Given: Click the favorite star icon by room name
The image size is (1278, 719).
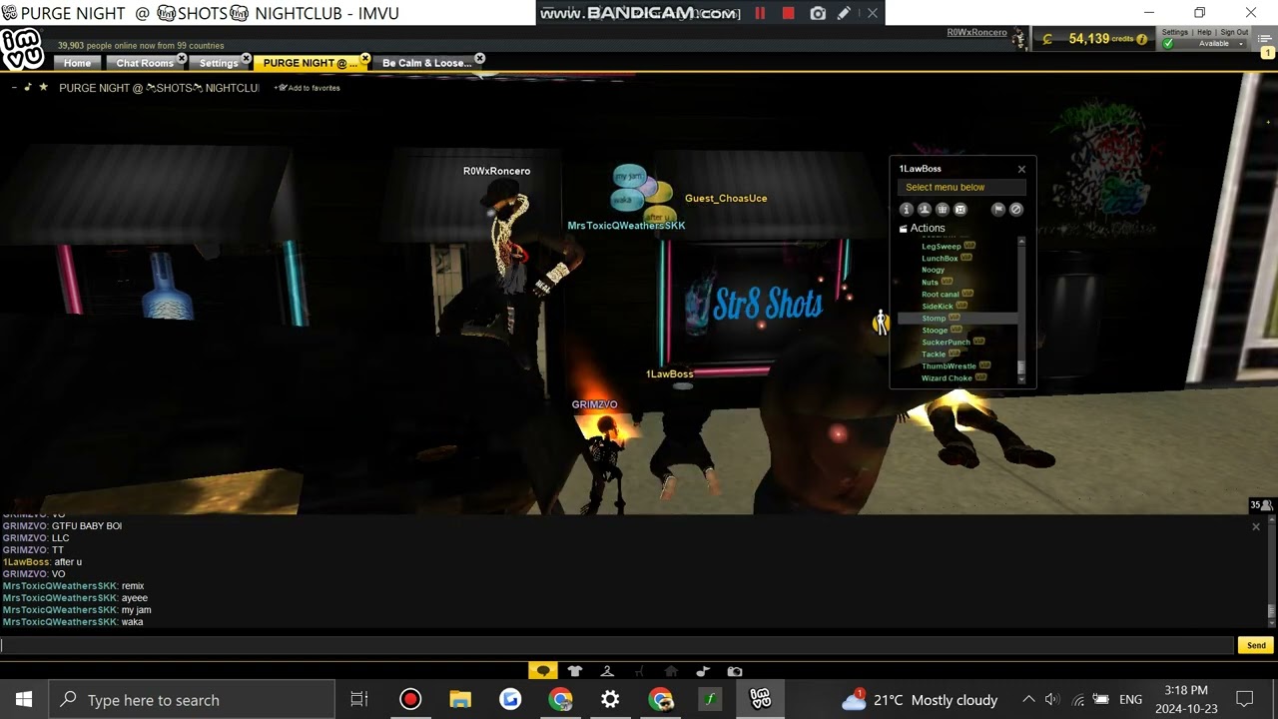Looking at the screenshot, I should [x=43, y=88].
